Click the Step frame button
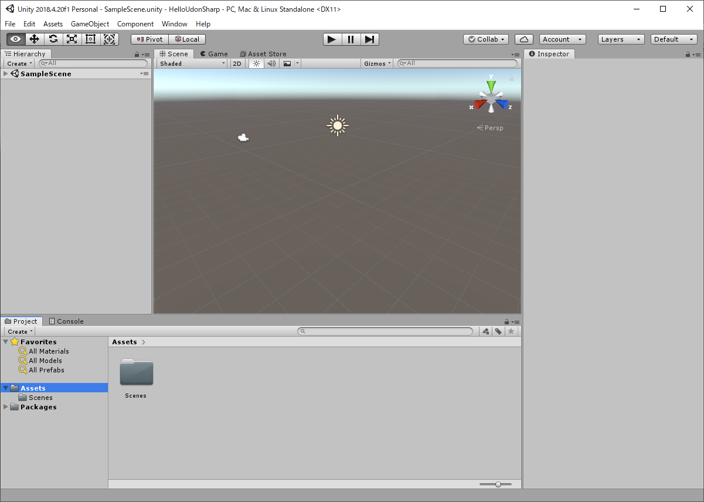704x502 pixels. tap(369, 39)
